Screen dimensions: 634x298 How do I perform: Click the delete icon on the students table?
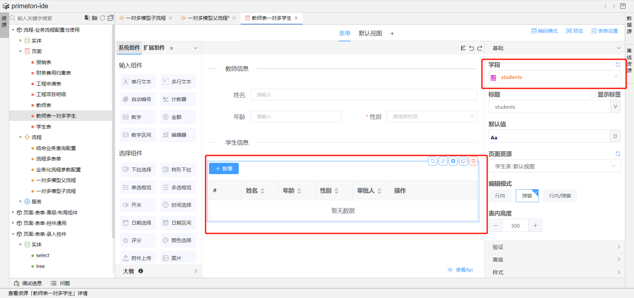474,161
